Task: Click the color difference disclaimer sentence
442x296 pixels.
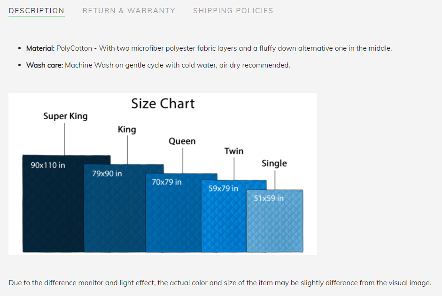Action: (220, 283)
